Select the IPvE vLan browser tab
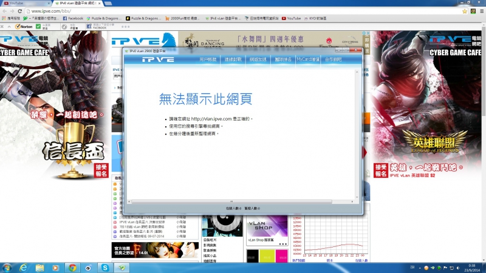 point(78,3)
